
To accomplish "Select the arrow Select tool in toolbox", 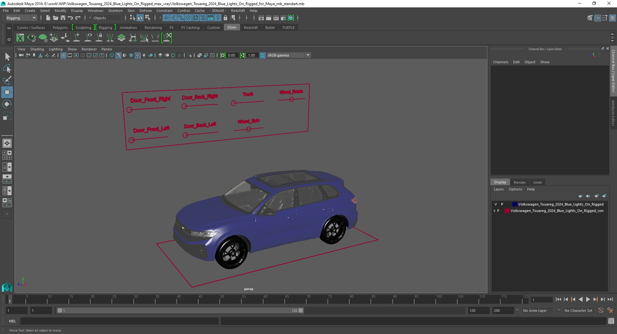I will 7,57.
